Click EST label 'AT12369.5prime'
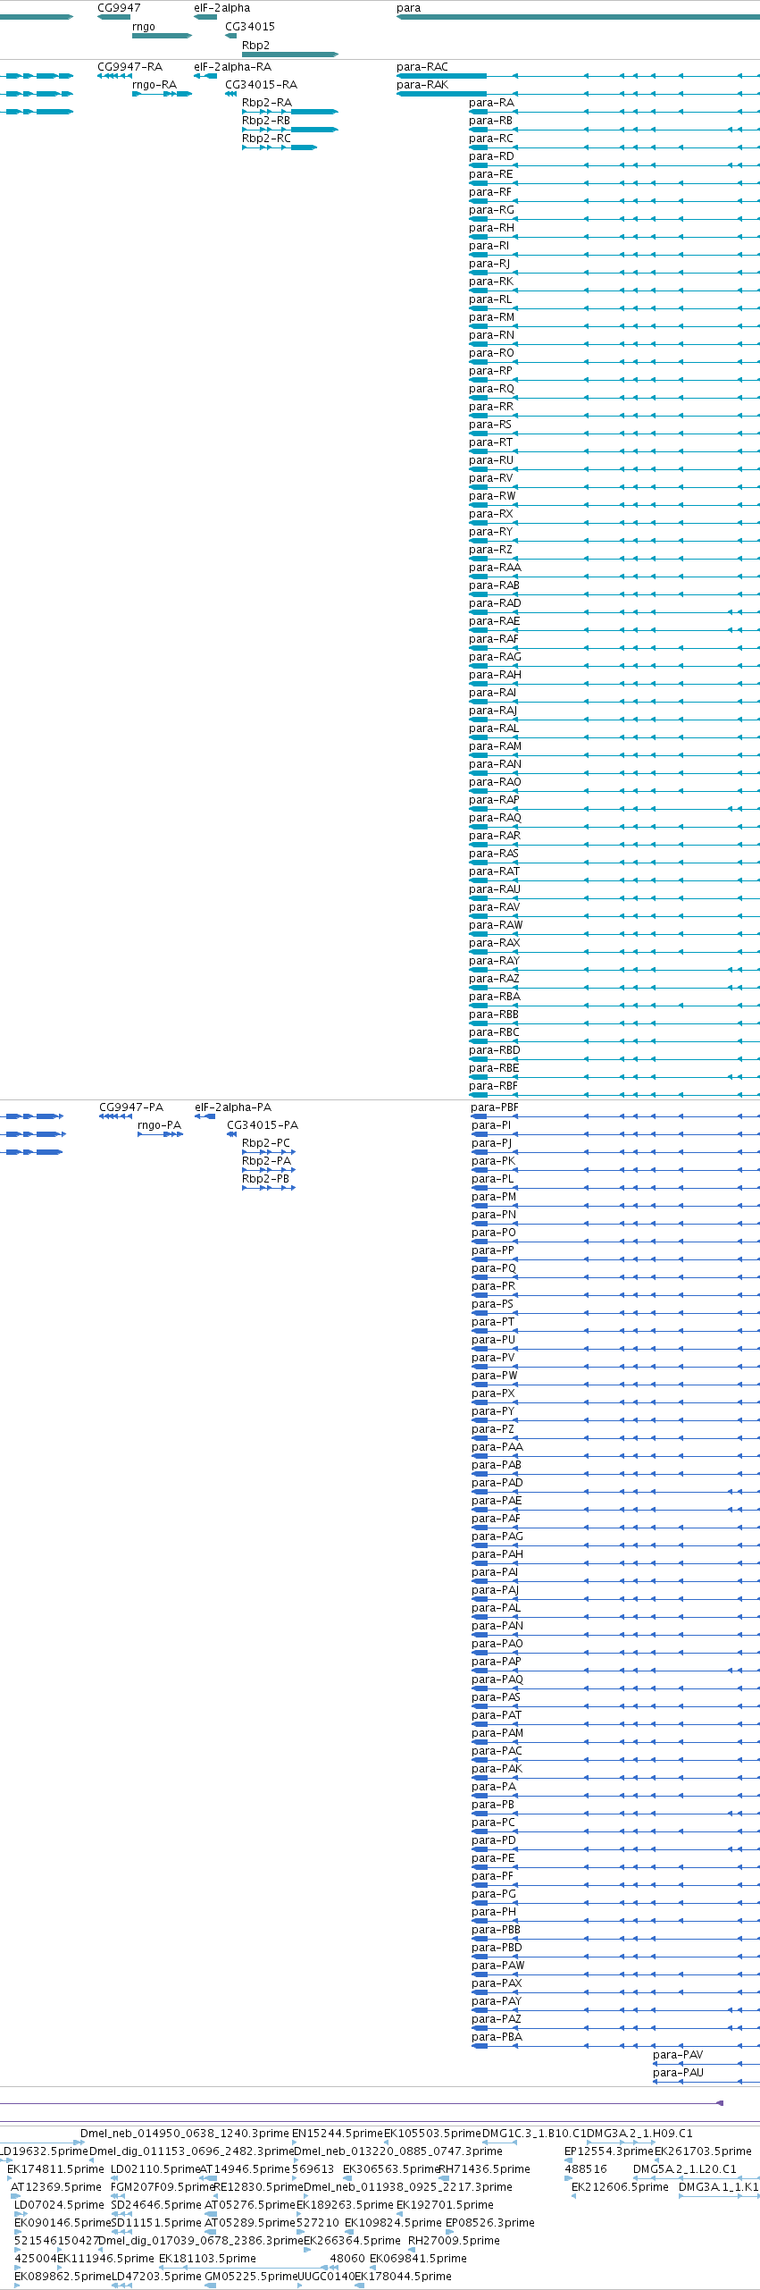The height and width of the screenshot is (2290, 760). 56,2187
